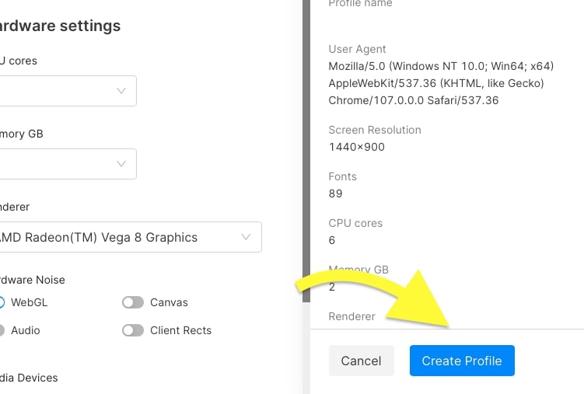The height and width of the screenshot is (394, 584).
Task: Click the Screen Resolution label in summary
Action: (375, 130)
